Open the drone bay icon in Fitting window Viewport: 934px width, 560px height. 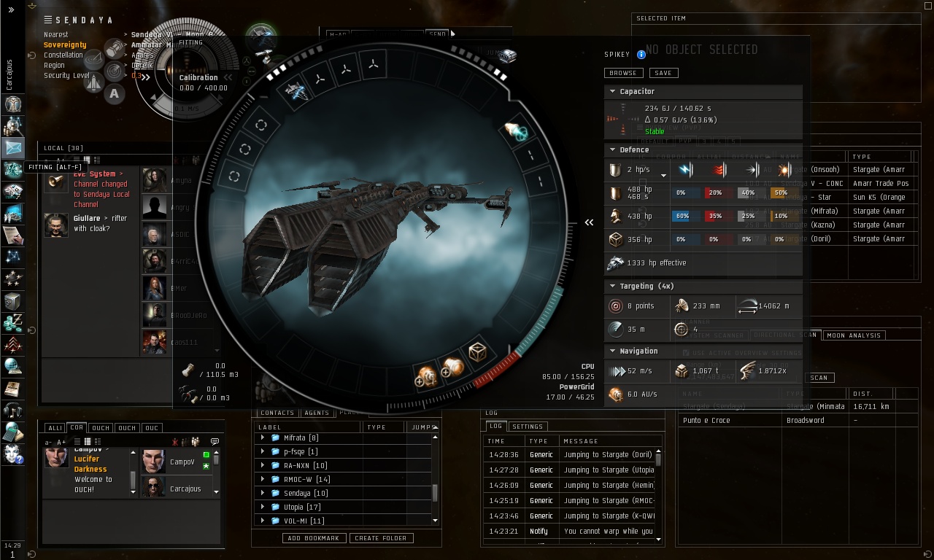(x=189, y=394)
